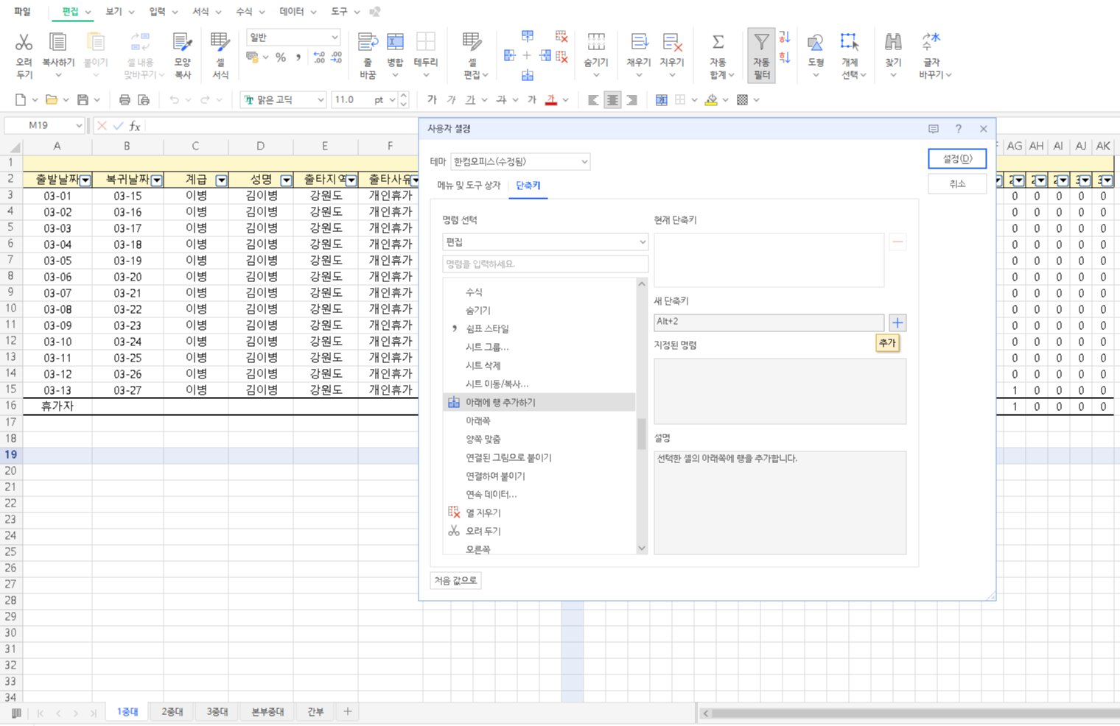This screenshot has height=726, width=1120.
Task: Click the Select Objects (개체 선택) icon
Action: click(x=849, y=43)
